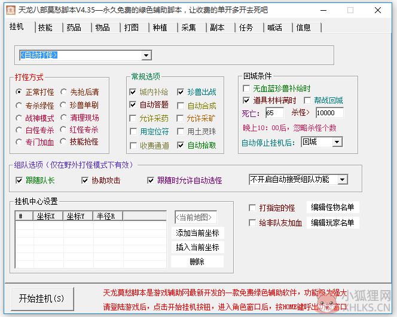Viewport: 397px width, 317px height.
Task: Check 允许采矿 option
Action: 181,118
